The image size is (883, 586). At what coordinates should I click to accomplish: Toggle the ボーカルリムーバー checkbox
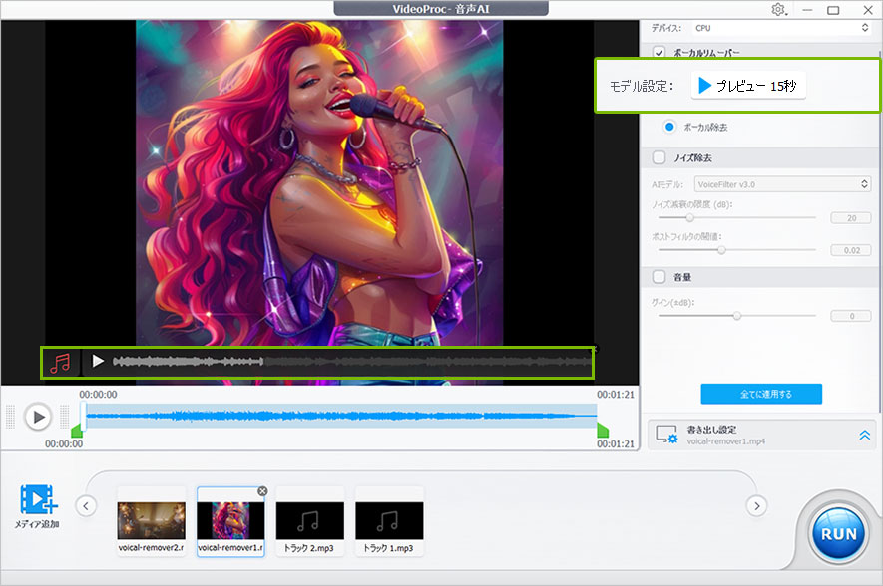(x=659, y=52)
